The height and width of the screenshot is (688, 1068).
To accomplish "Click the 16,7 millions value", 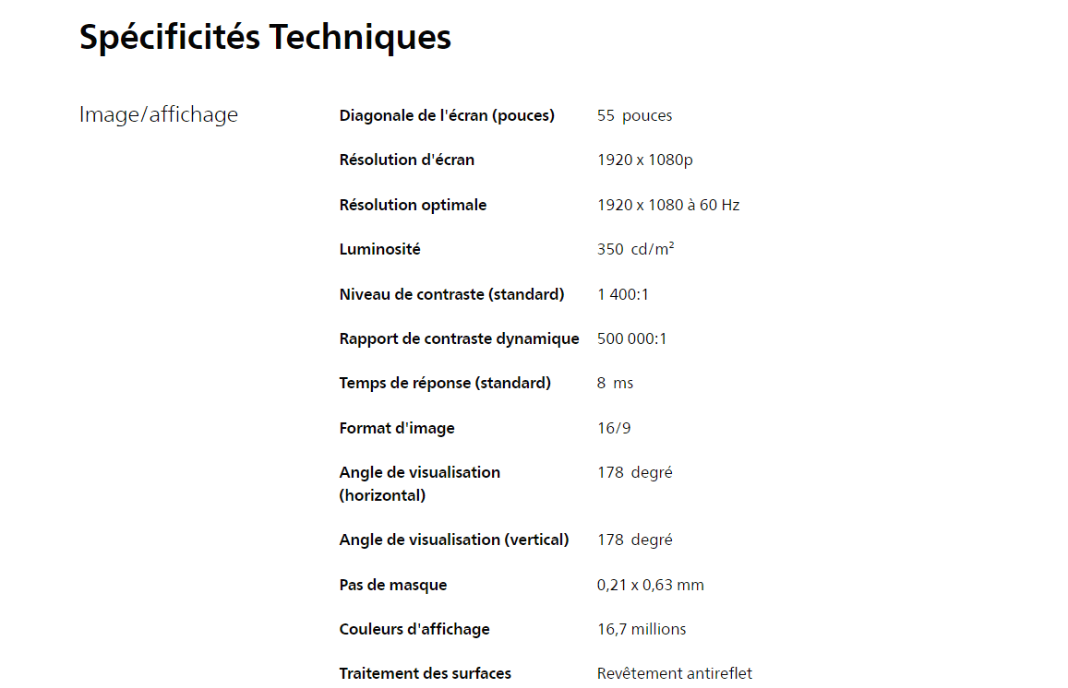I will (642, 629).
